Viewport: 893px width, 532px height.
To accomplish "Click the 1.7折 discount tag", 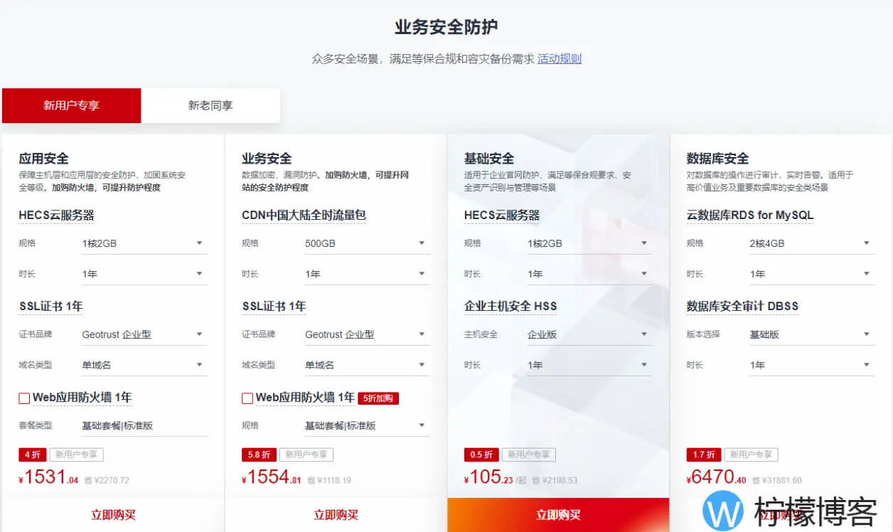I will click(704, 454).
